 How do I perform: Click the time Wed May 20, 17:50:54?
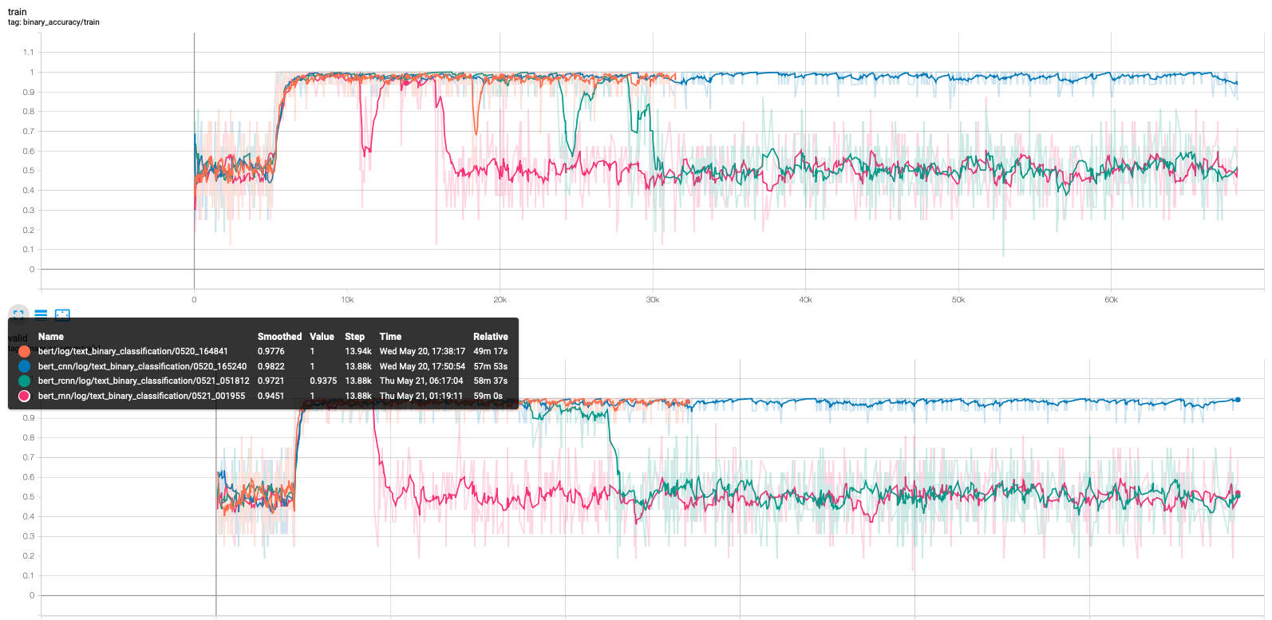click(x=422, y=366)
